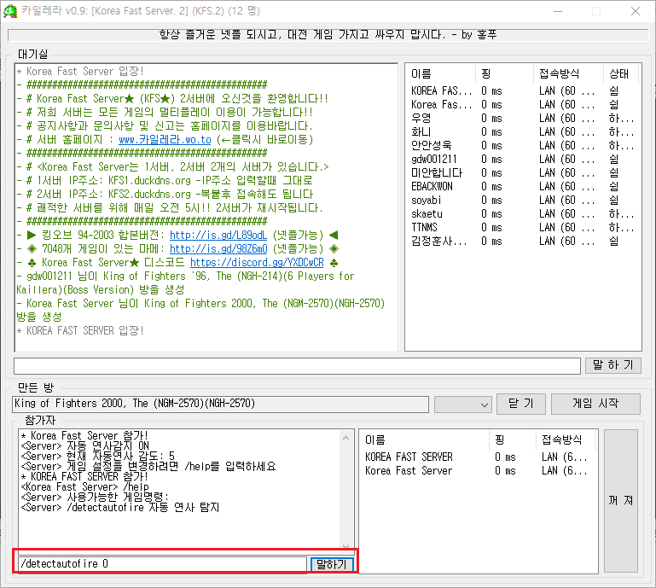Screen dimensions: 656x588
Task: Click the 게임 시작 button
Action: [595, 404]
